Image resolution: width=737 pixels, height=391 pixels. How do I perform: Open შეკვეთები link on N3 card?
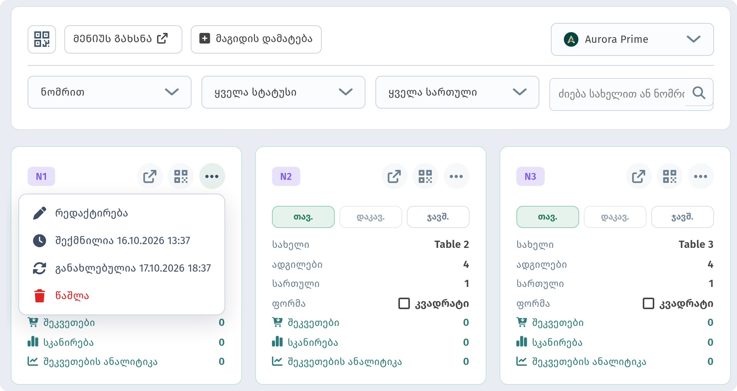558,323
